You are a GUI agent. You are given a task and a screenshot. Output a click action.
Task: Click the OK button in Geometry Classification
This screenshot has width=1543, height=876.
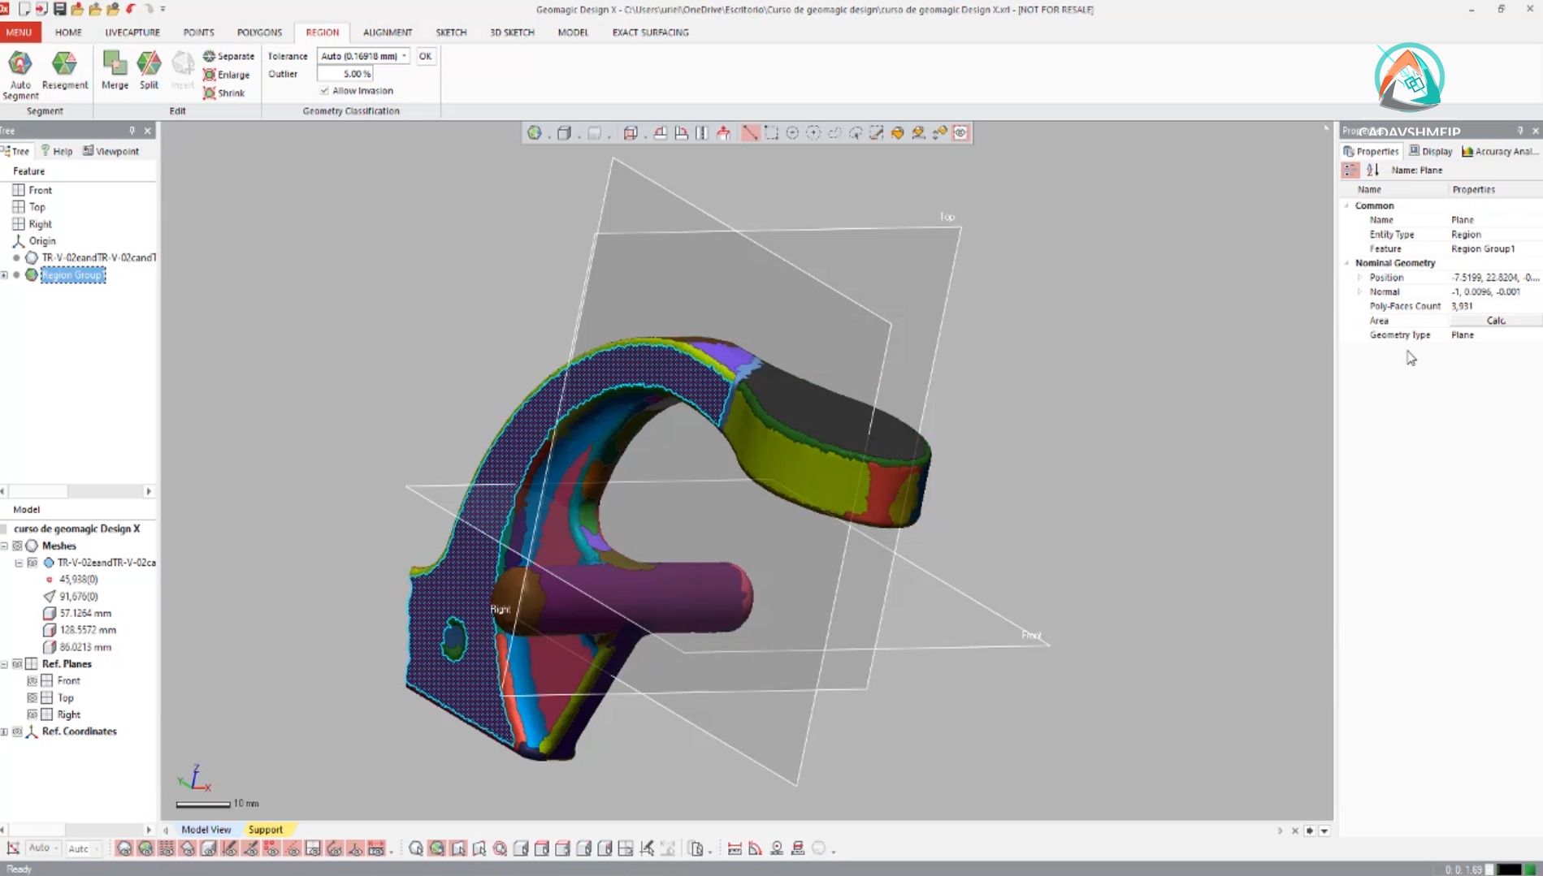coord(426,56)
